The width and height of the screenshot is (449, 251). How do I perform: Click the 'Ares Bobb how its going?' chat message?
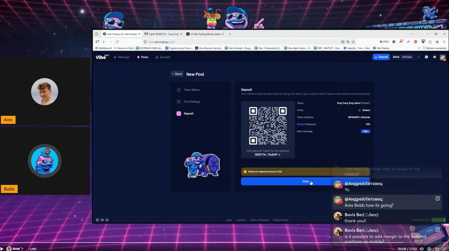(x=387, y=202)
